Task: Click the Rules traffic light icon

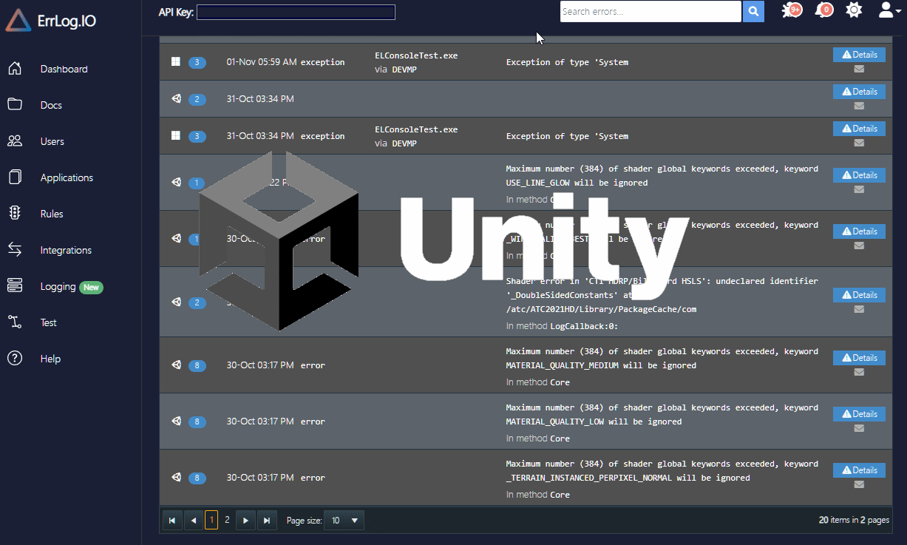Action: click(x=15, y=214)
